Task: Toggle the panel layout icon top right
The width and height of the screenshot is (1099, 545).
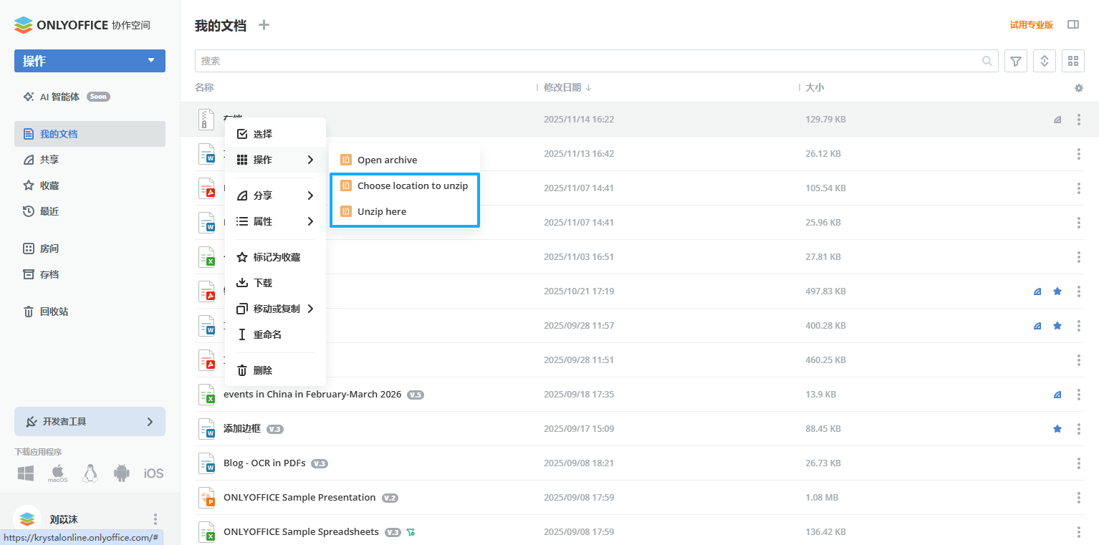Action: [x=1072, y=24]
